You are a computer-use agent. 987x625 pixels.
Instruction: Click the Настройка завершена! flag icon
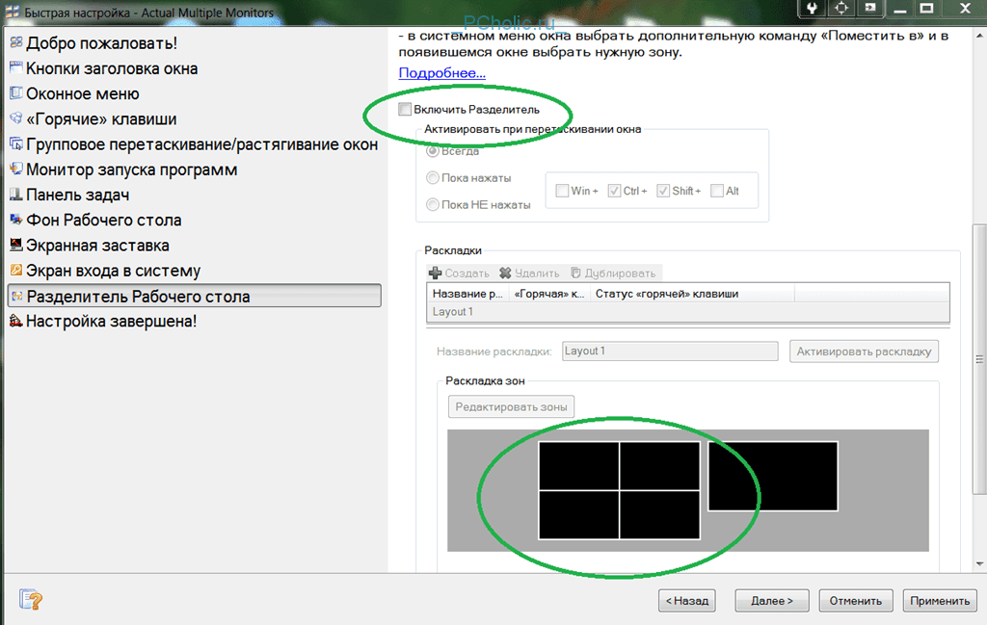click(16, 321)
